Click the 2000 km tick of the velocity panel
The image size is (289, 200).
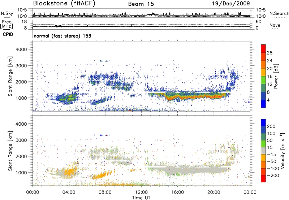pos(21,157)
